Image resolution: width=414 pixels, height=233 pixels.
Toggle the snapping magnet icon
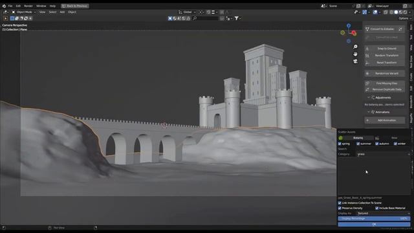tap(208, 12)
